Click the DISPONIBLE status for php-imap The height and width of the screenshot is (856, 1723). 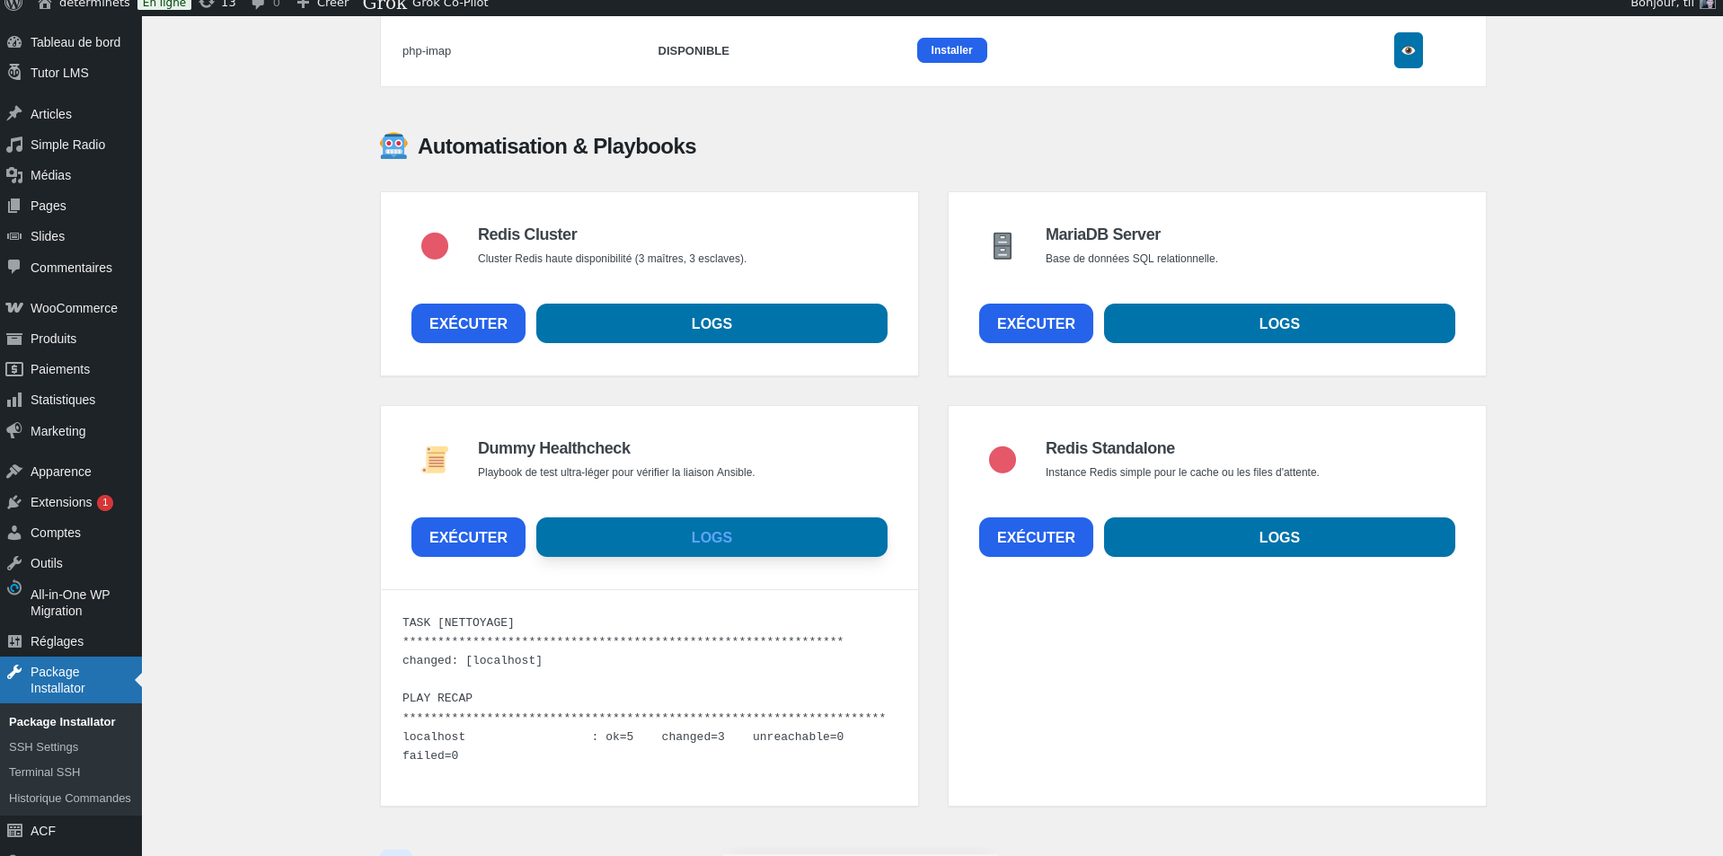pos(694,51)
